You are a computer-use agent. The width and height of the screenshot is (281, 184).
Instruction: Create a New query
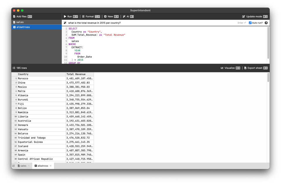coord(108,17)
